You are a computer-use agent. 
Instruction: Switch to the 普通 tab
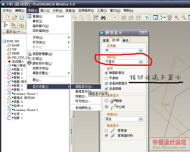coord(106,41)
